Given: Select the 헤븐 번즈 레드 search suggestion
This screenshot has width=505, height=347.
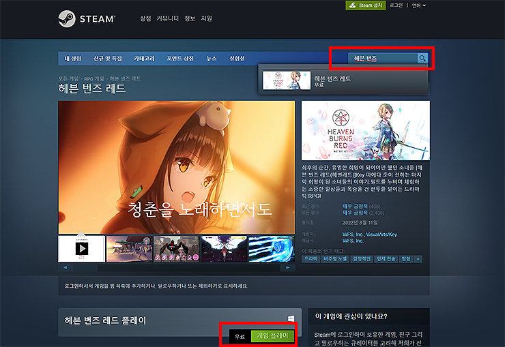Looking at the screenshot, I should 344,81.
